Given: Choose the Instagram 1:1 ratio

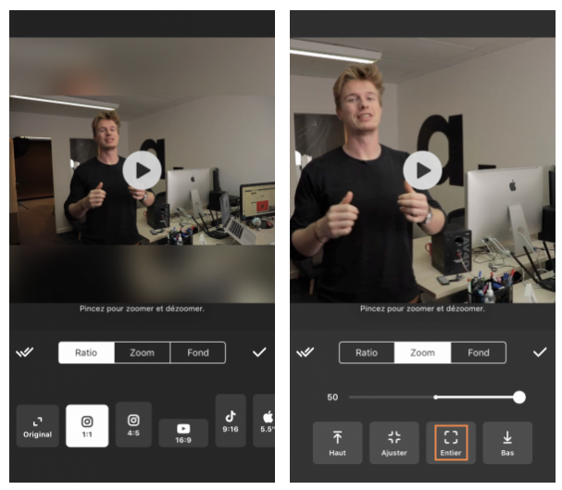Looking at the screenshot, I should tap(87, 426).
